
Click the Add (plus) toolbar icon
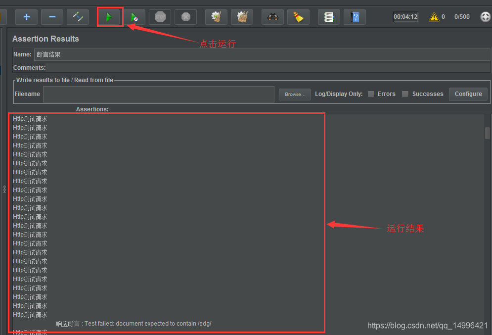pyautogui.click(x=26, y=17)
